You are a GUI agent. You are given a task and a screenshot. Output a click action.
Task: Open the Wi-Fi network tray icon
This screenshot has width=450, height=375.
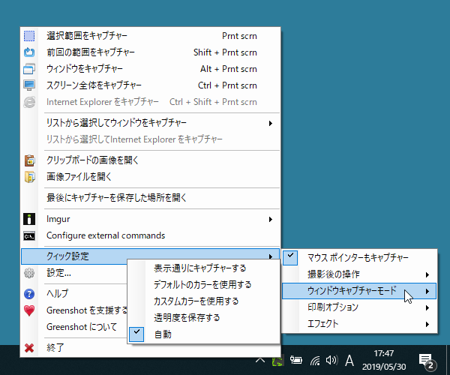pyautogui.click(x=315, y=361)
